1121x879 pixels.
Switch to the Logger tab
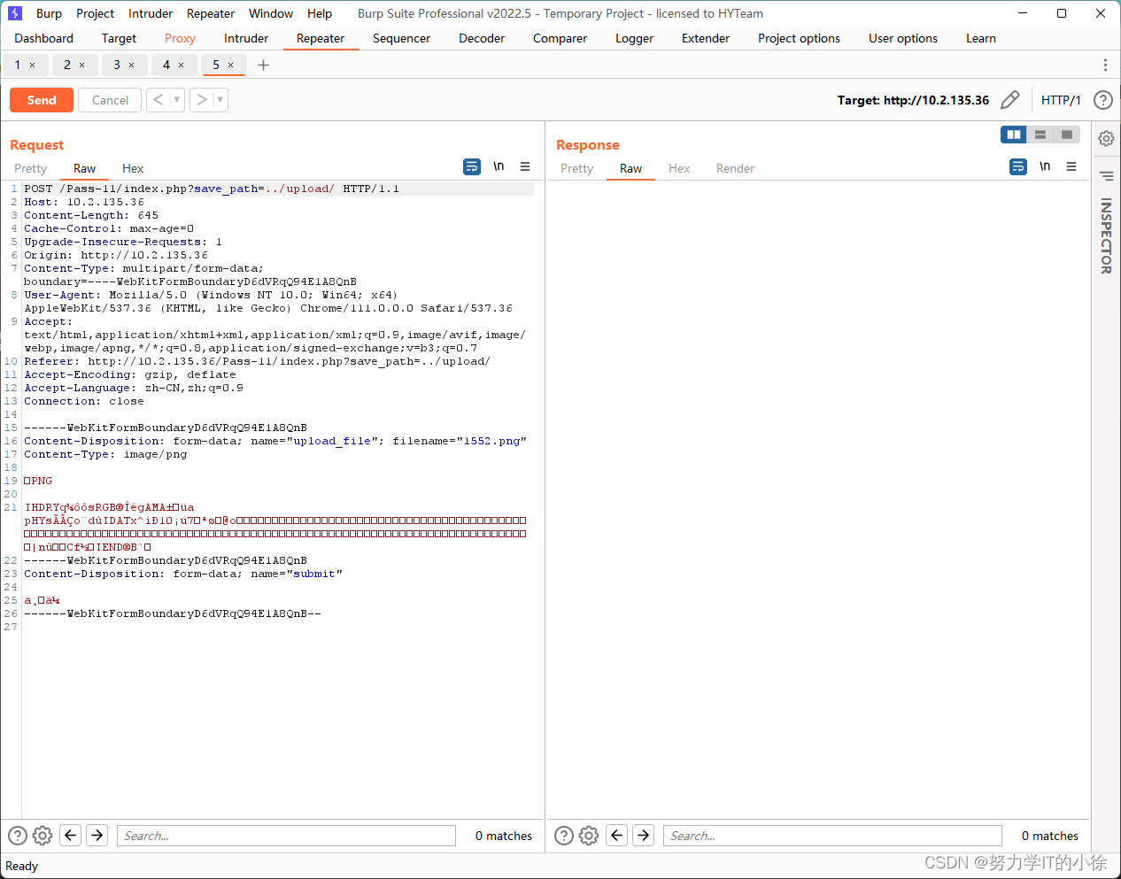634,38
